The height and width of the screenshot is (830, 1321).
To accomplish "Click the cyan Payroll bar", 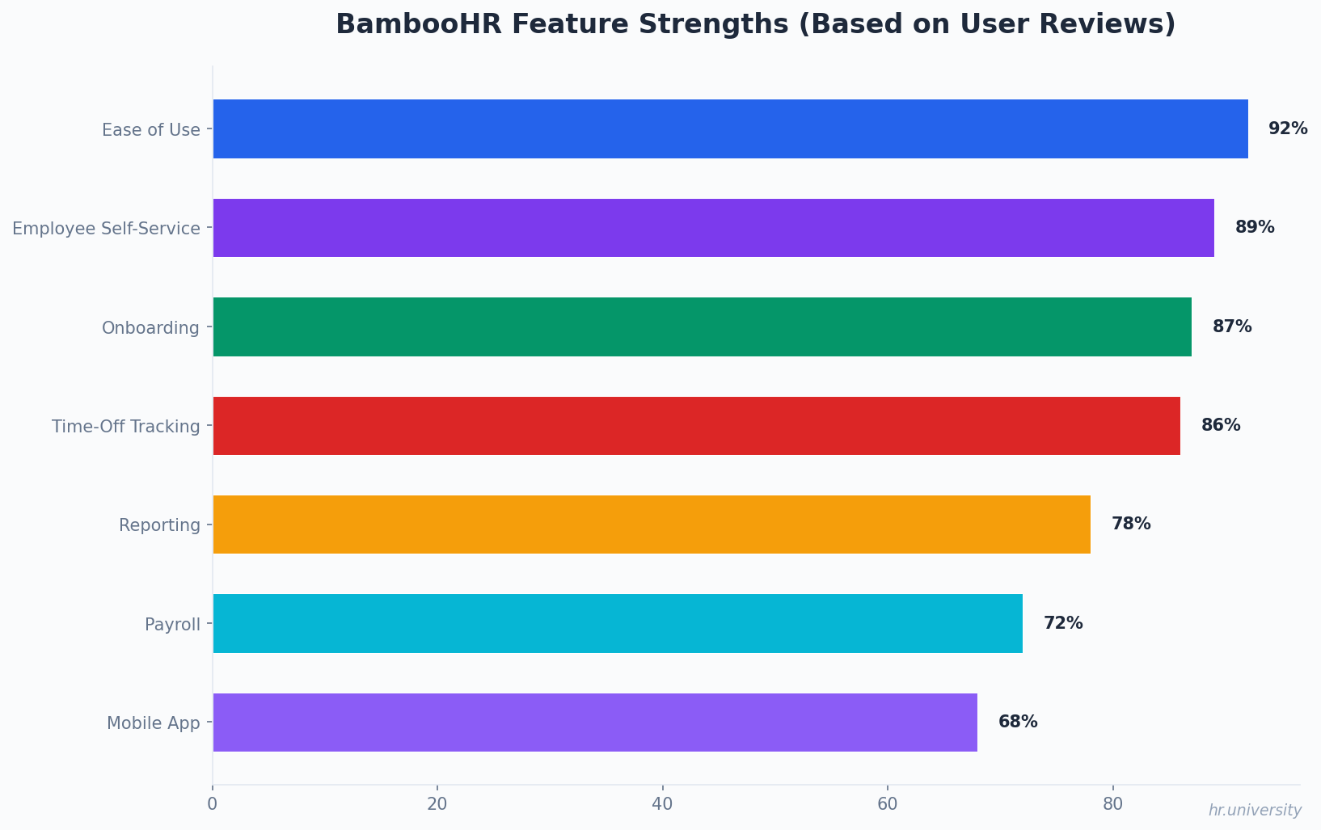I will click(x=618, y=624).
